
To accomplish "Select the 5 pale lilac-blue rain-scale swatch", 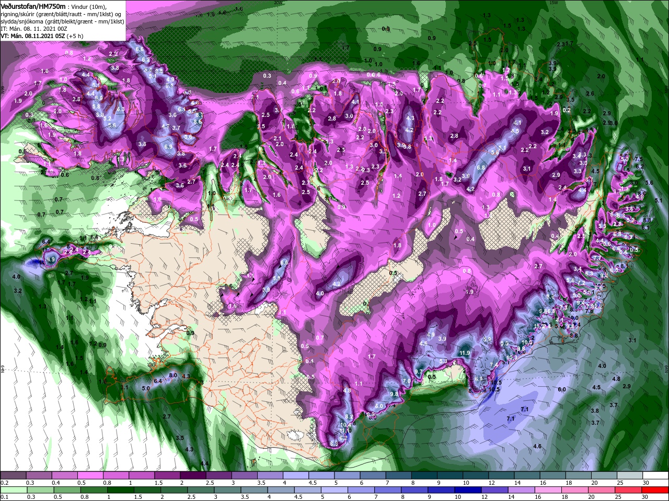I will 333,490.
